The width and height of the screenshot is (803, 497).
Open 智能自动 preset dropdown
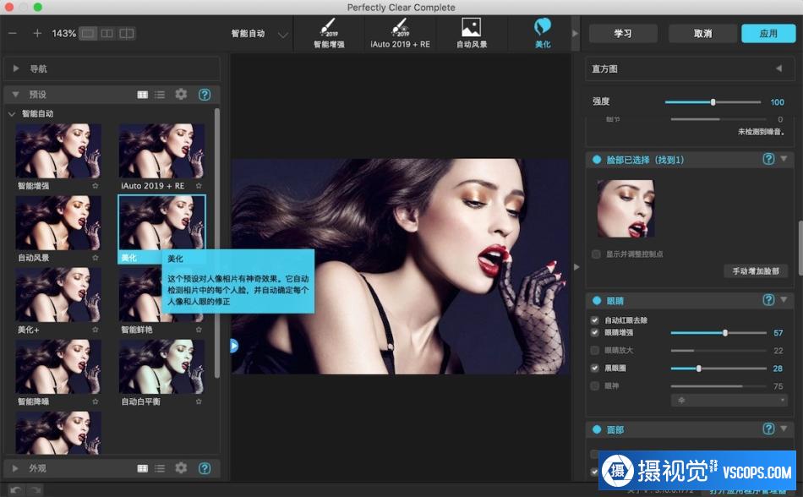[282, 35]
